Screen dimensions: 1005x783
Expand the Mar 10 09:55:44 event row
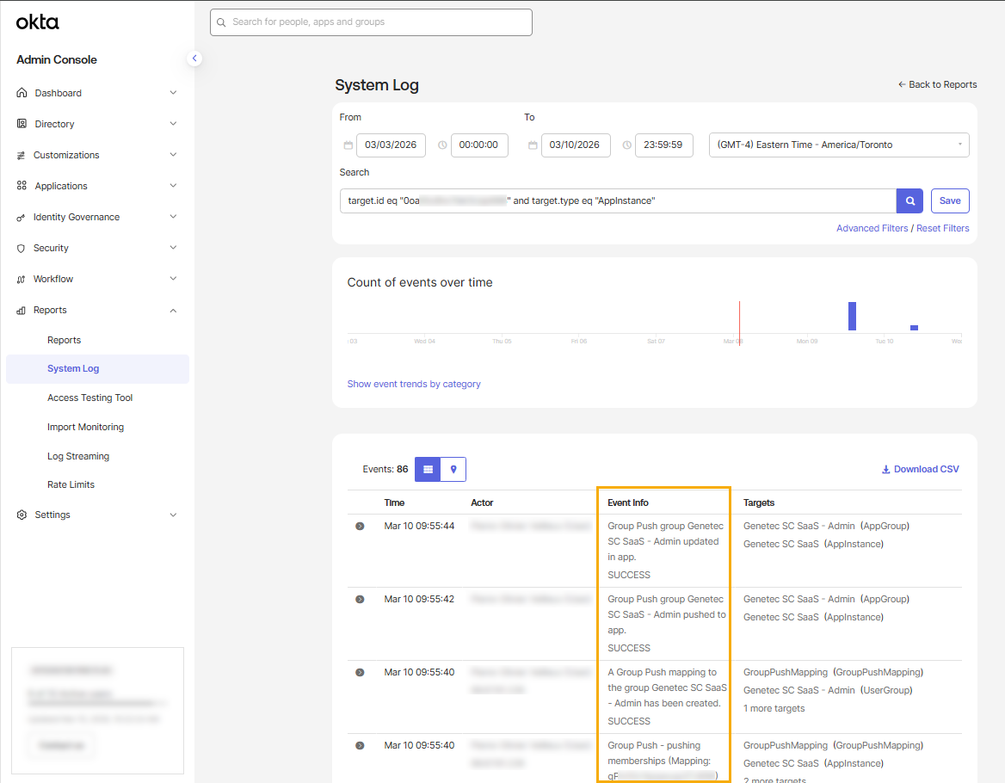click(x=360, y=526)
